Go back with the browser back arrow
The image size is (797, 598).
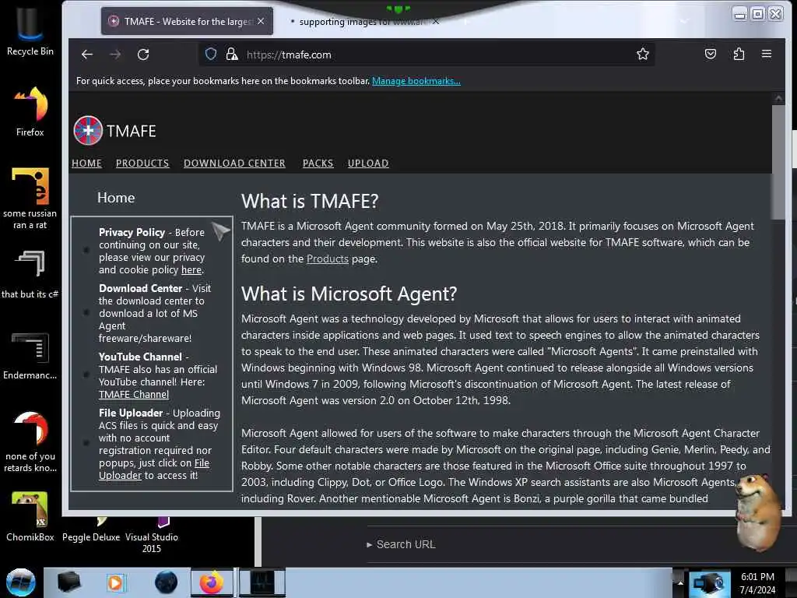(87, 55)
